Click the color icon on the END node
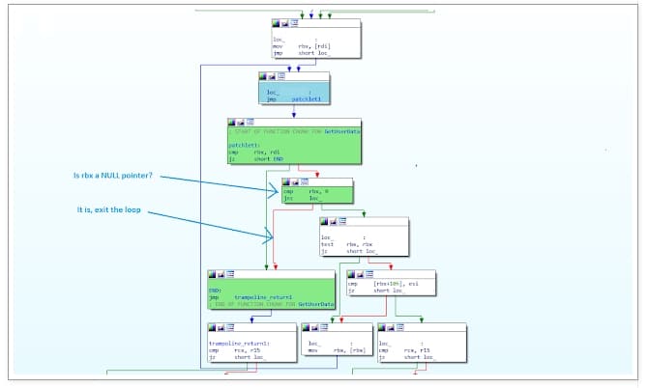This screenshot has width=648, height=388. click(212, 275)
